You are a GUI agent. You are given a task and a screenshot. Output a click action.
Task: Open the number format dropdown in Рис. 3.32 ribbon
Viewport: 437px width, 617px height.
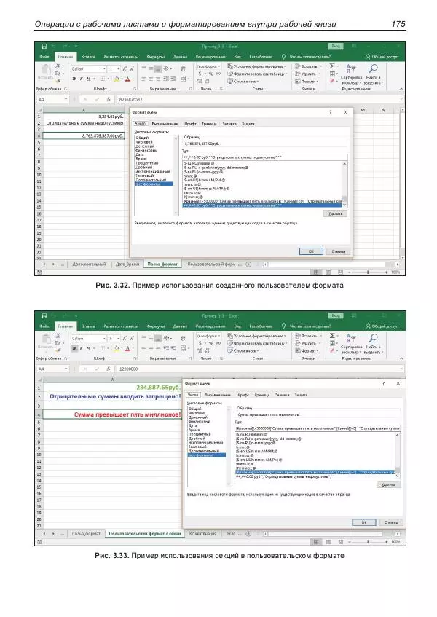click(219, 66)
